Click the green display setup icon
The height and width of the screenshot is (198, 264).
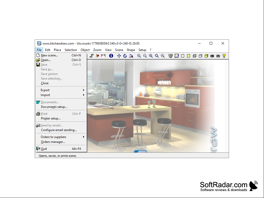[171, 56]
